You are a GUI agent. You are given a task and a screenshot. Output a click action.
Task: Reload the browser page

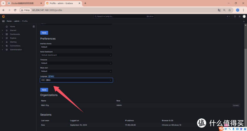[x=15, y=10]
